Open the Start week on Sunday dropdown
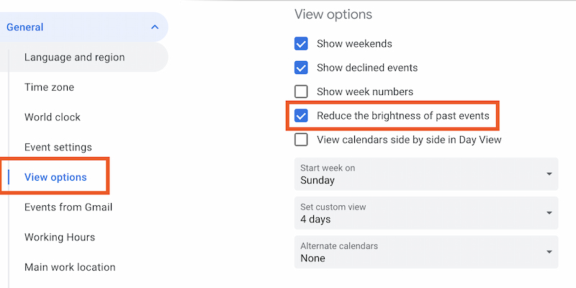Screen dimensions: 576x288 426,174
